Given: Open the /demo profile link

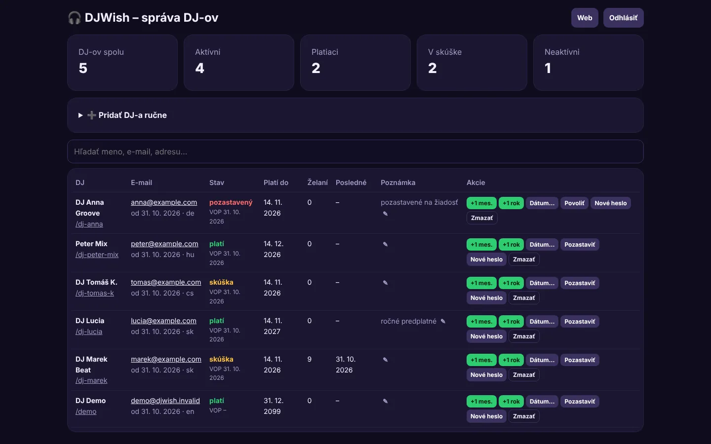Looking at the screenshot, I should pos(86,411).
